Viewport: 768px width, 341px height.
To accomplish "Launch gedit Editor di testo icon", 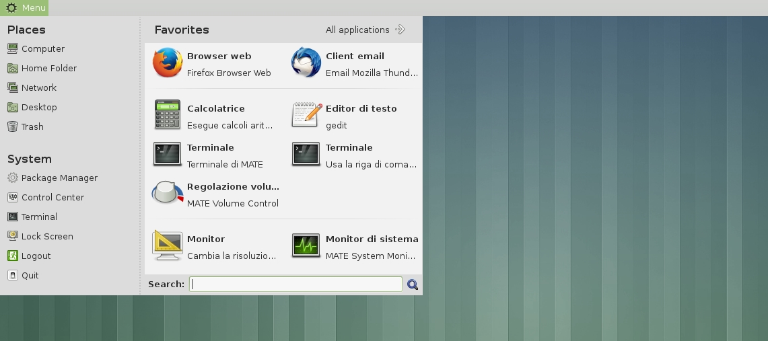I will tap(307, 115).
